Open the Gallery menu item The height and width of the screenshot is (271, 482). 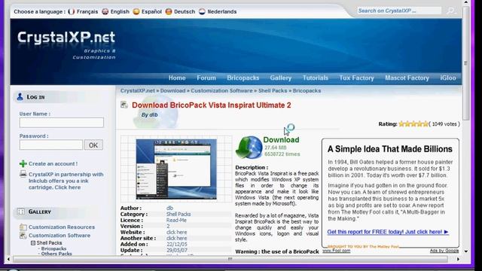pos(281,78)
